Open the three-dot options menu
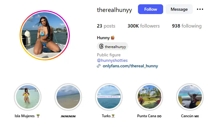 200,9
